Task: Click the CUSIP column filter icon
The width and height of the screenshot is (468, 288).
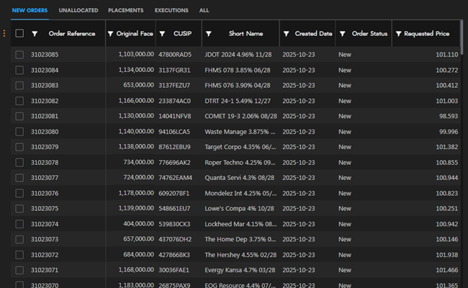Action: (163, 34)
